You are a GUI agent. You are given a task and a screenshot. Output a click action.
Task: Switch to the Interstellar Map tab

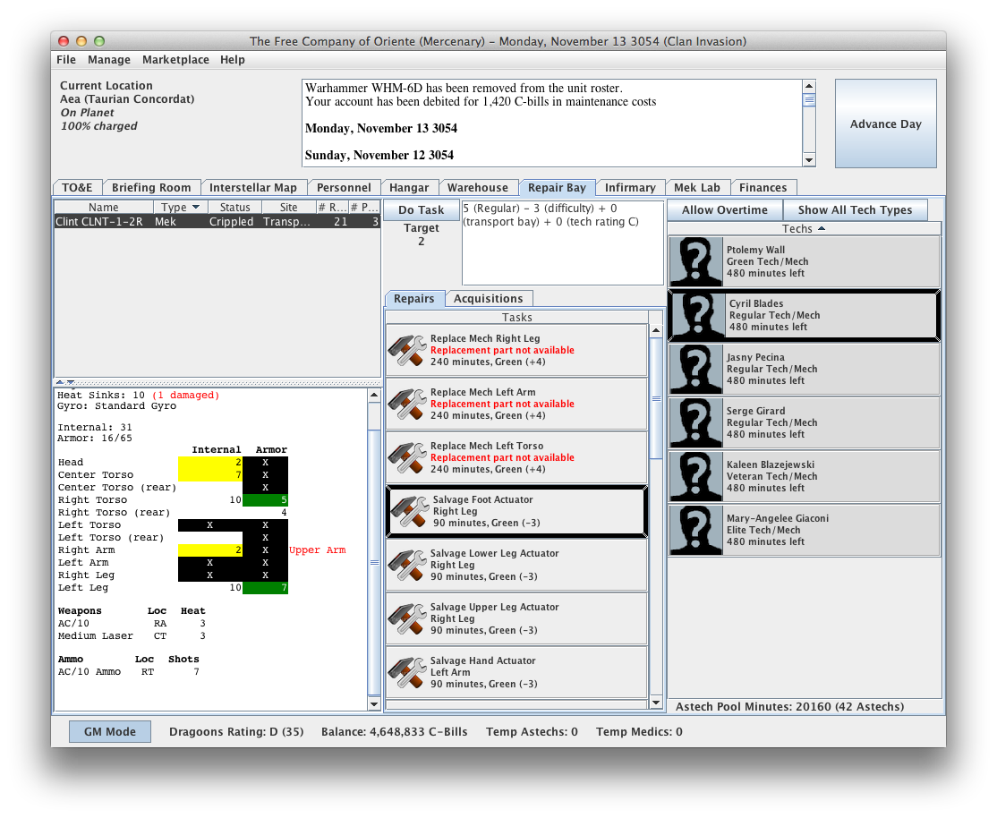[253, 188]
